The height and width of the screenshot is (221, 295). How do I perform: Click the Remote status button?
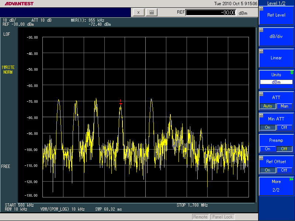tap(200, 217)
